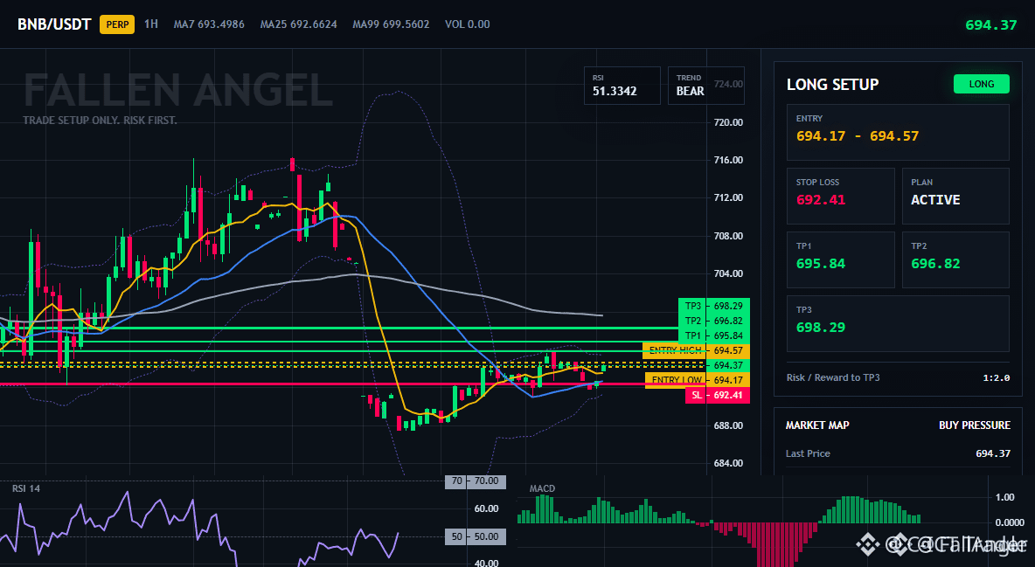Click the TP2 696.82 chart price tag
Screen dimensions: 1035x567
[714, 321]
